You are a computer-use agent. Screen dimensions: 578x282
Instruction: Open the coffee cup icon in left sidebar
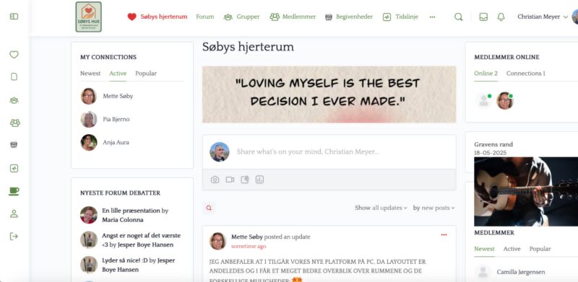pos(14,191)
